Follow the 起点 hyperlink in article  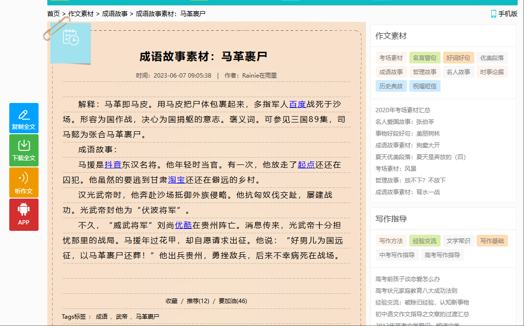tap(306, 165)
